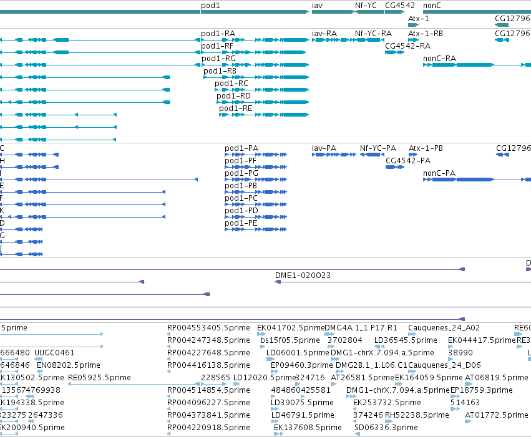
Task: Click the CG4542 gene label
Action: pos(400,6)
